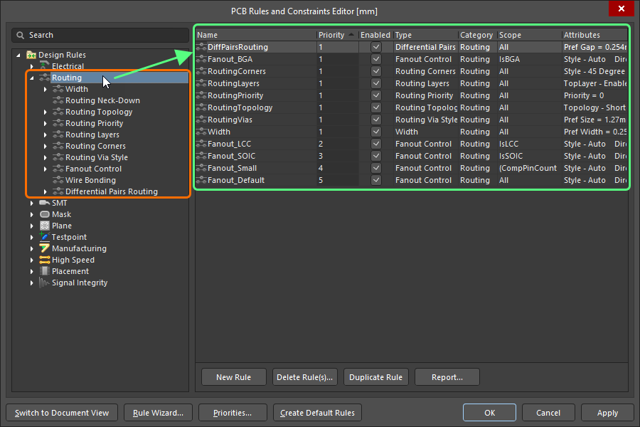
Task: Click the Manufacturing category icon
Action: coord(45,248)
